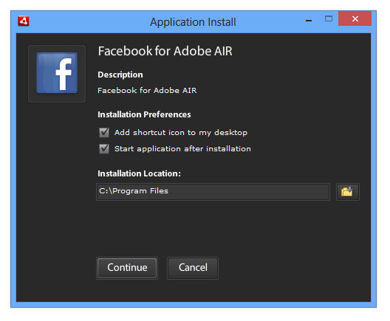Select the Facebook for Adobe AIR heading
Image resolution: width=390 pixels, height=321 pixels.
click(x=165, y=51)
